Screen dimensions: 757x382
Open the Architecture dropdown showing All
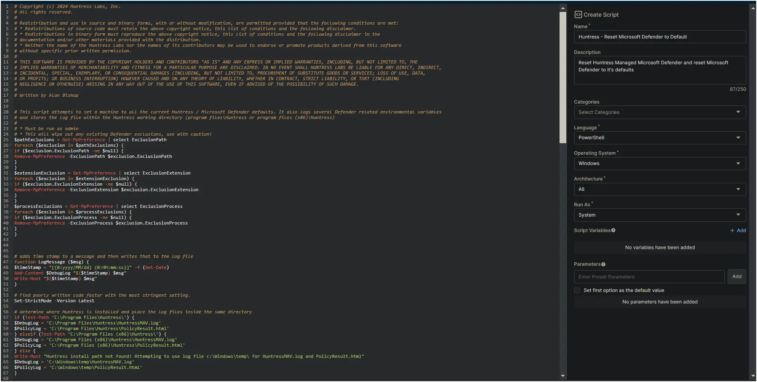[x=660, y=189]
